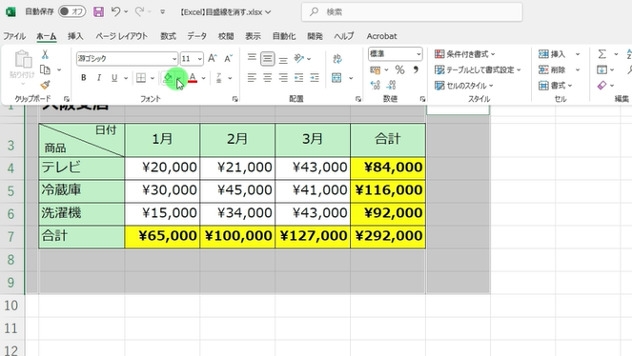Viewport: 632px width, 356px height.
Task: Click Increase Indent icon
Action: point(315,78)
